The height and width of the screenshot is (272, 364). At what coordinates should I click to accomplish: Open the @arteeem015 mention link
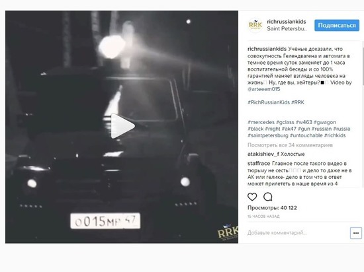(263, 89)
